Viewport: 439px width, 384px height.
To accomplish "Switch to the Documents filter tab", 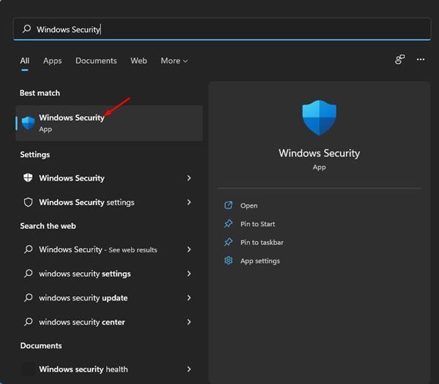I will click(x=96, y=61).
